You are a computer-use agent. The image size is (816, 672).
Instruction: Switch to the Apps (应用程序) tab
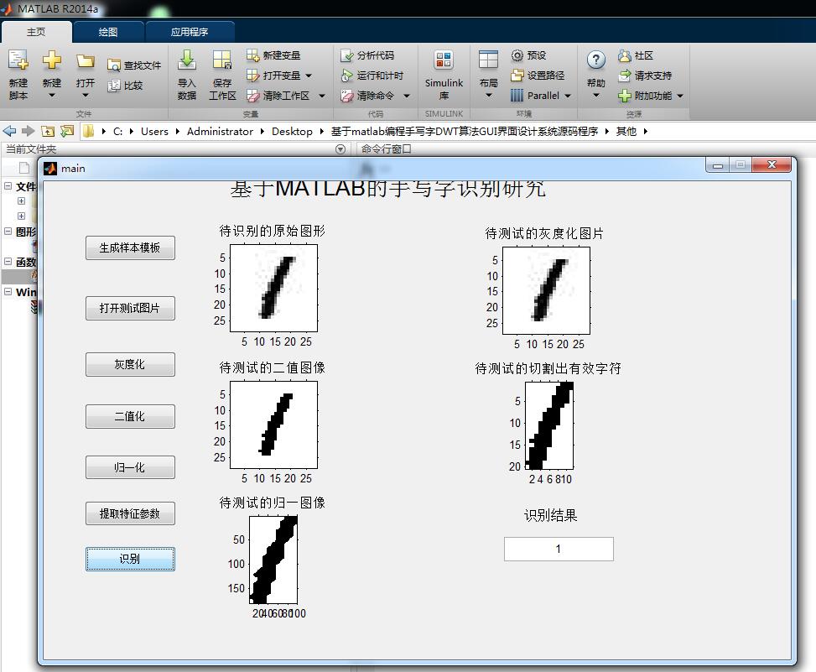pyautogui.click(x=190, y=32)
